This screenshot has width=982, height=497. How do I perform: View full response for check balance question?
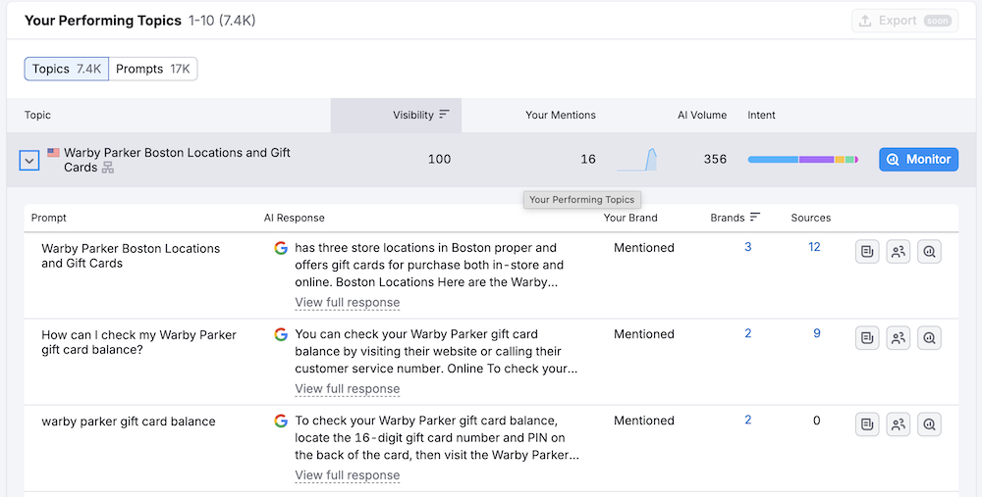click(347, 389)
